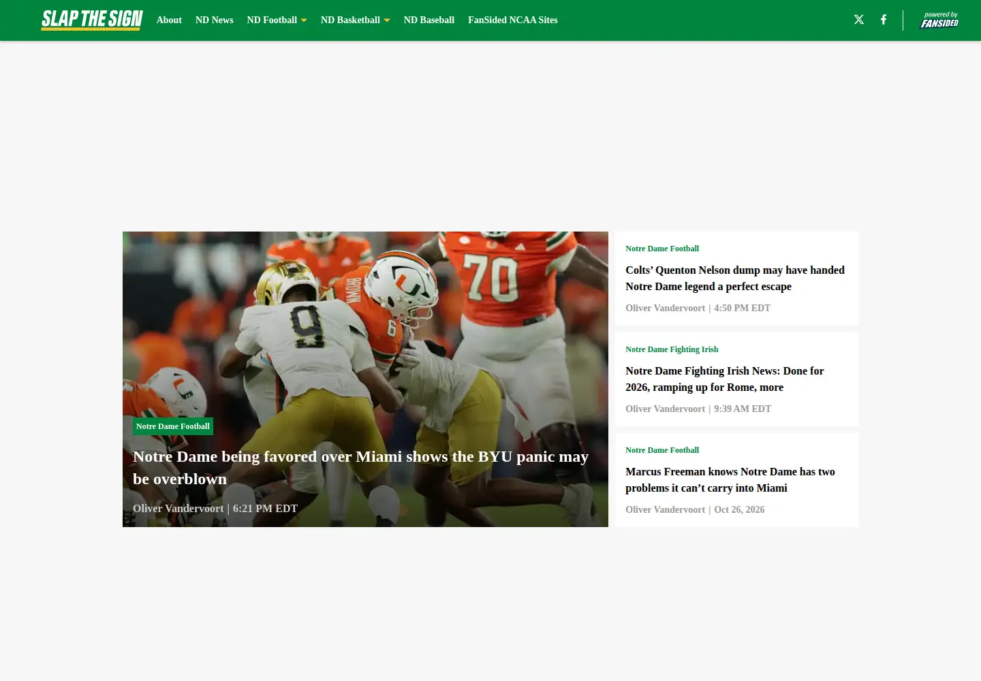Visit the FanSided powered-by logo
This screenshot has width=981, height=681.
click(939, 20)
